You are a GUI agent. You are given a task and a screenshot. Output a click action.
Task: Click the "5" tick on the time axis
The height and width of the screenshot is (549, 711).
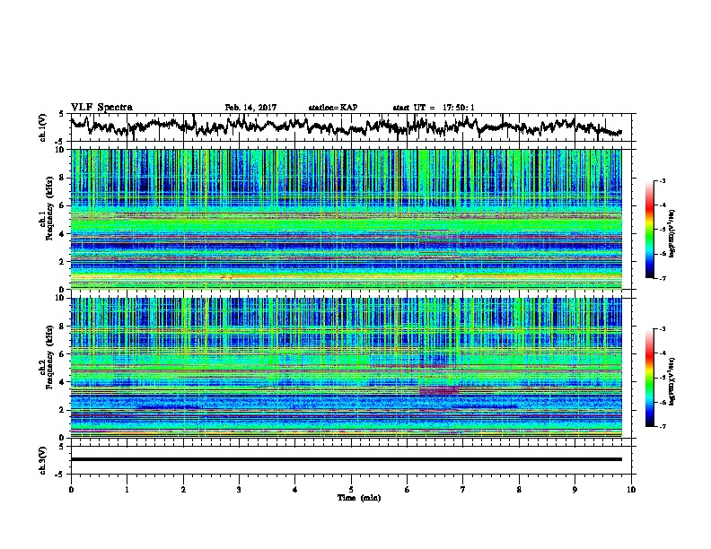(x=351, y=490)
